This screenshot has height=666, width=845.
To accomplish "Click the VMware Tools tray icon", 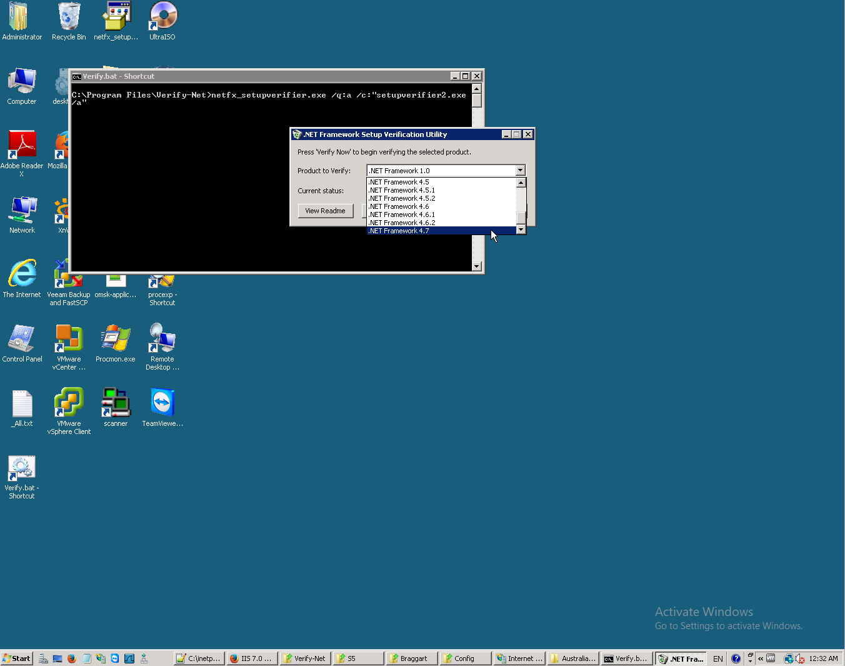I will click(771, 658).
